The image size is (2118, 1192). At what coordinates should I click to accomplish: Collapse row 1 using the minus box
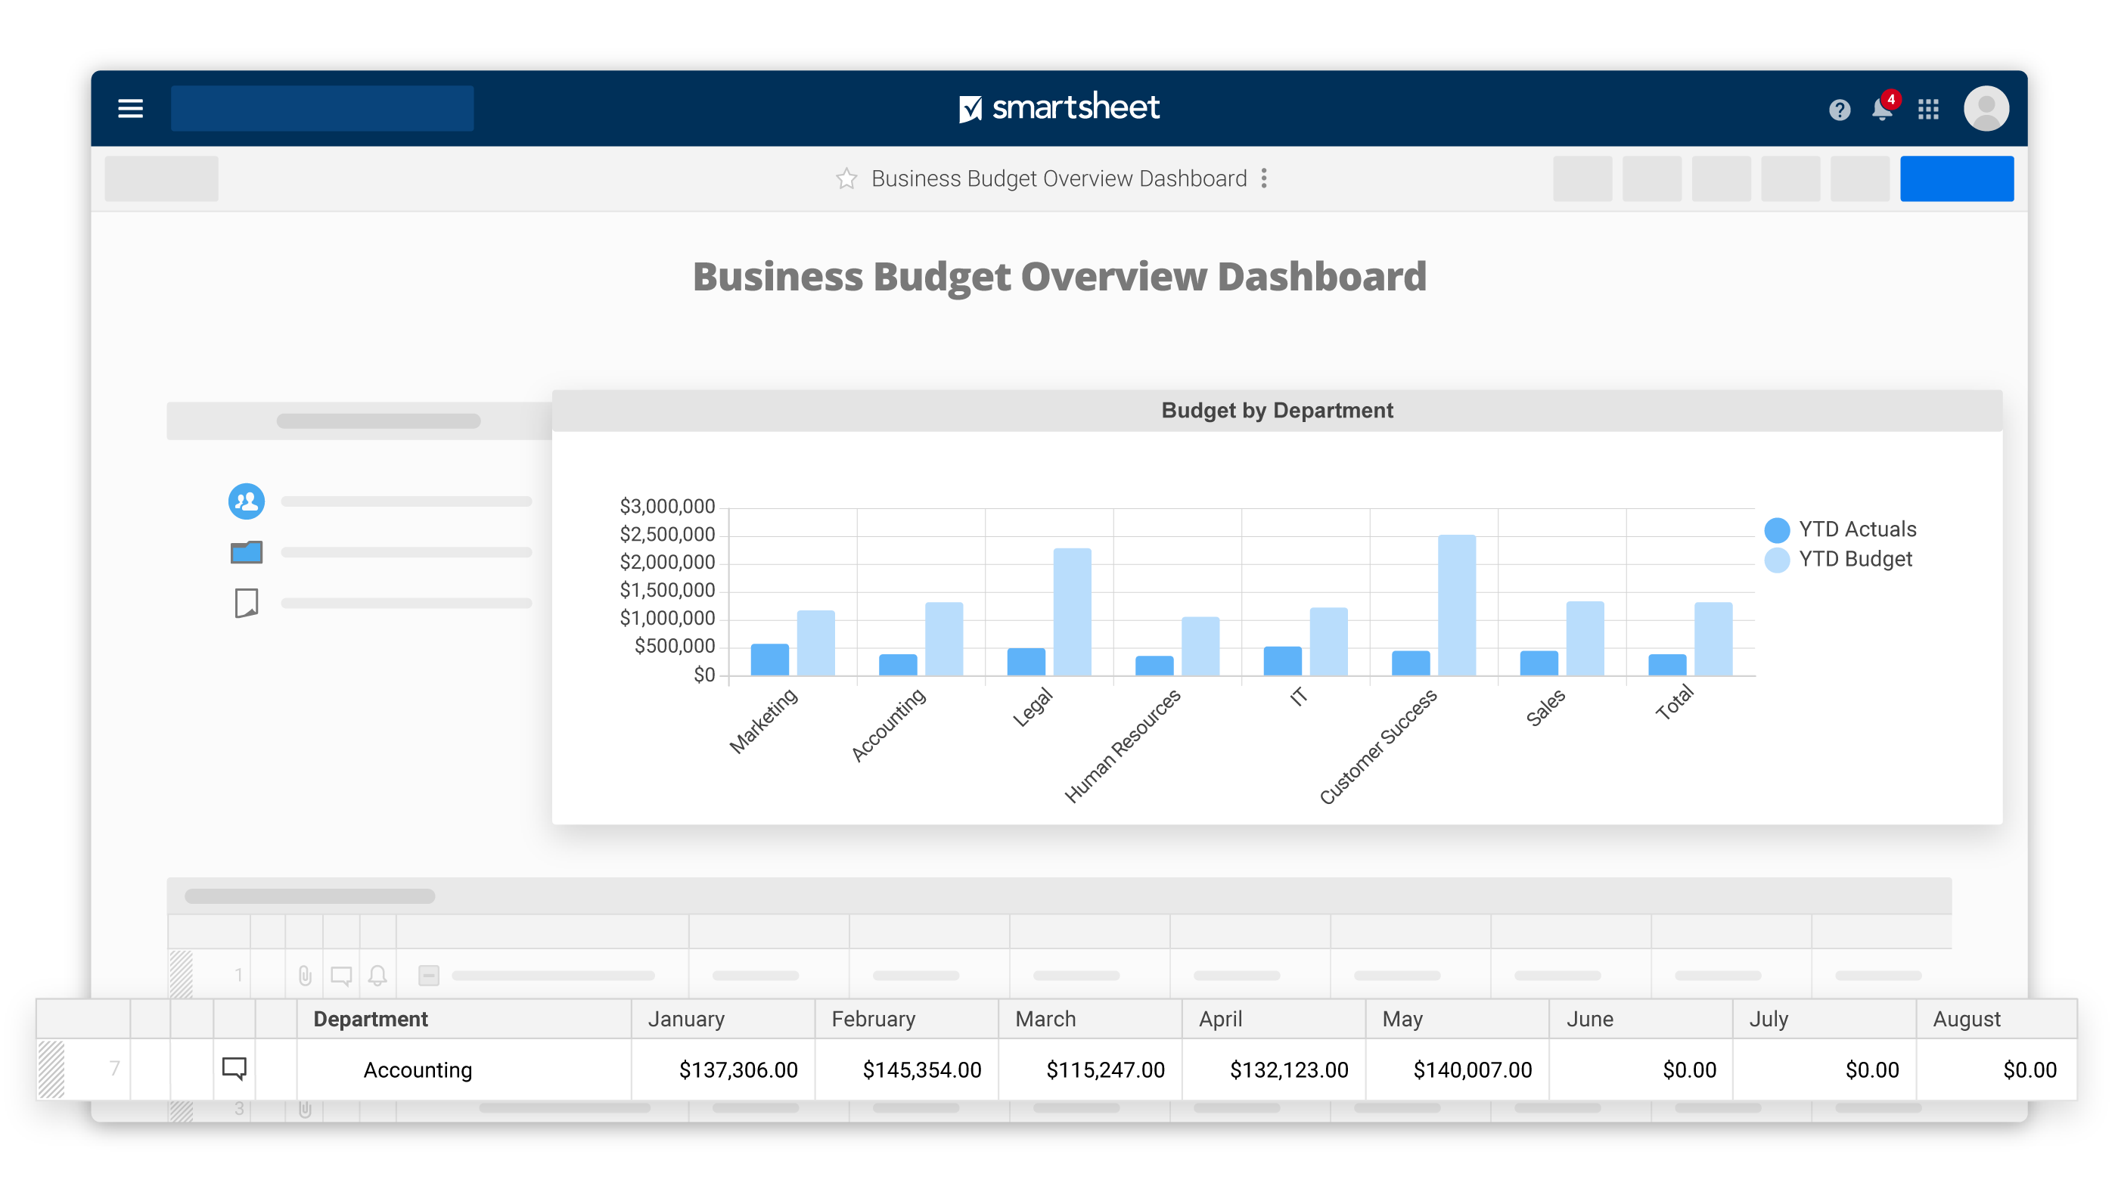click(427, 976)
